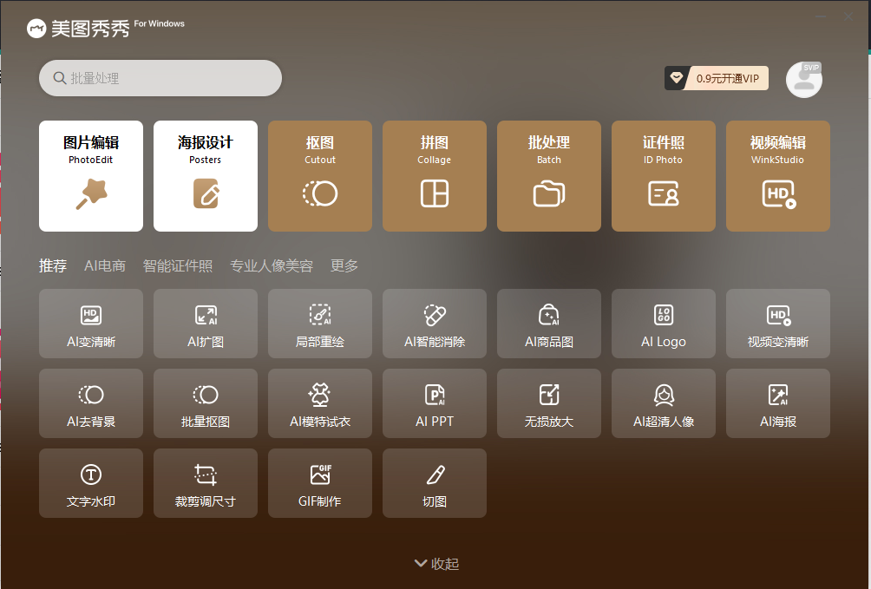This screenshot has width=871, height=589.
Task: Switch to the AI电商 tab
Action: point(105,266)
